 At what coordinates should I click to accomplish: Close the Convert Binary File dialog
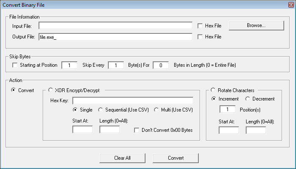tap(291, 5)
